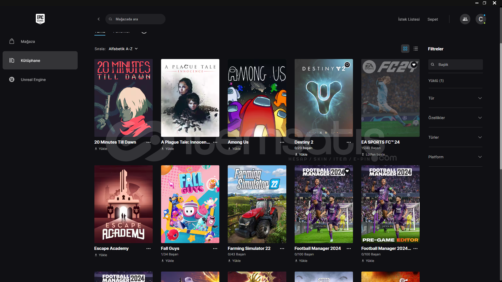This screenshot has width=502, height=282.
Task: Filter by Yüklü (1) installed games
Action: click(x=436, y=81)
